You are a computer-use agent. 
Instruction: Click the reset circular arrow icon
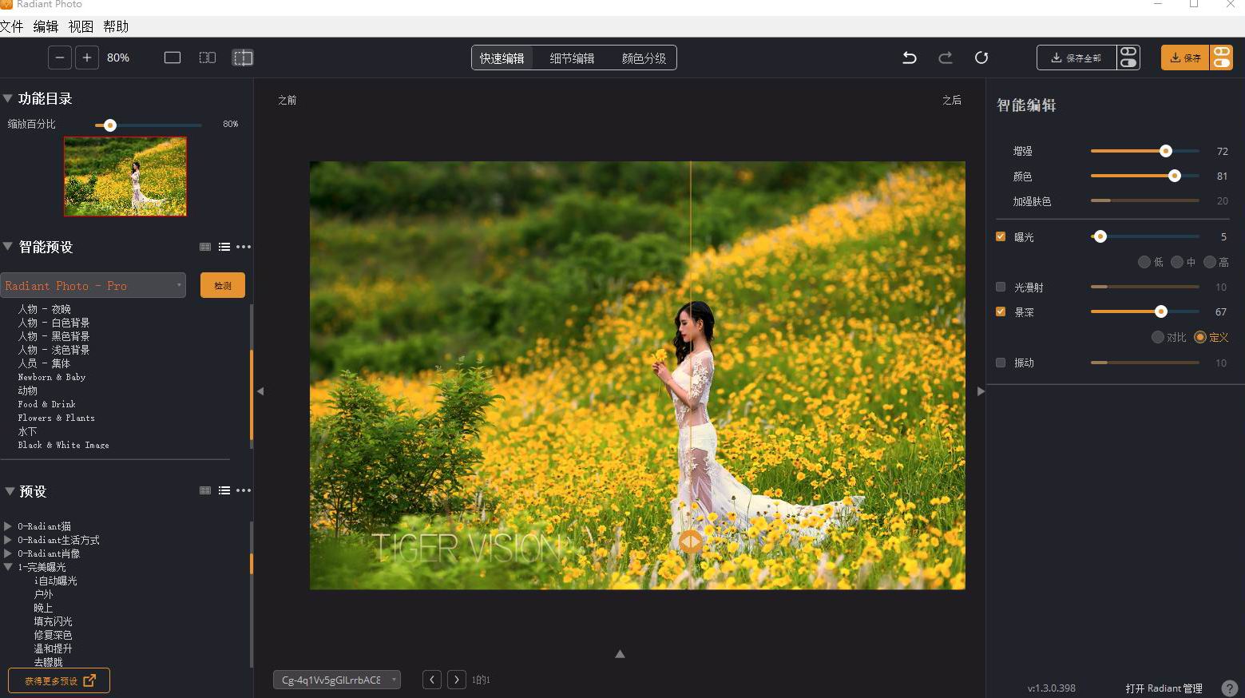981,58
